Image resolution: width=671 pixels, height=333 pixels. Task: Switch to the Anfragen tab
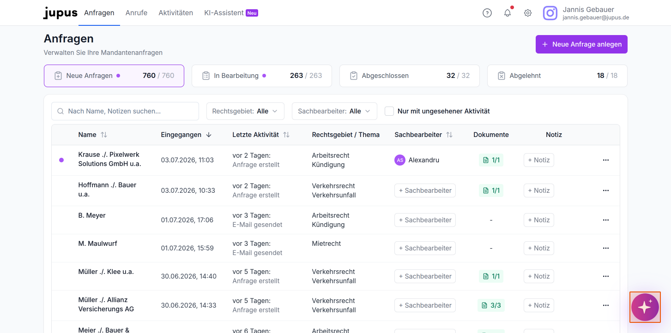pos(99,13)
